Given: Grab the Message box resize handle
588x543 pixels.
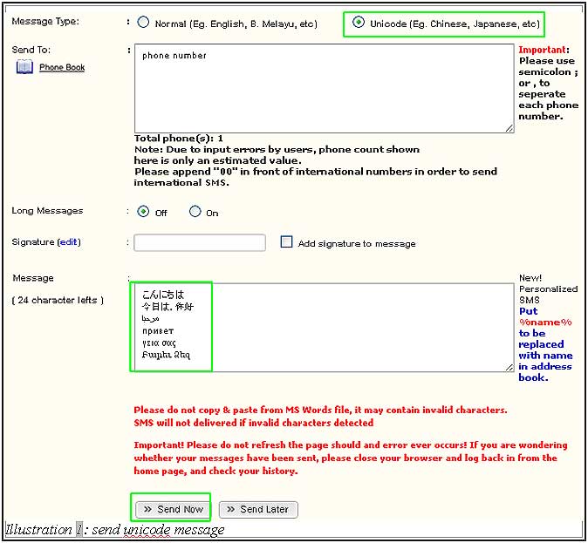Looking at the screenshot, I should coord(509,368).
